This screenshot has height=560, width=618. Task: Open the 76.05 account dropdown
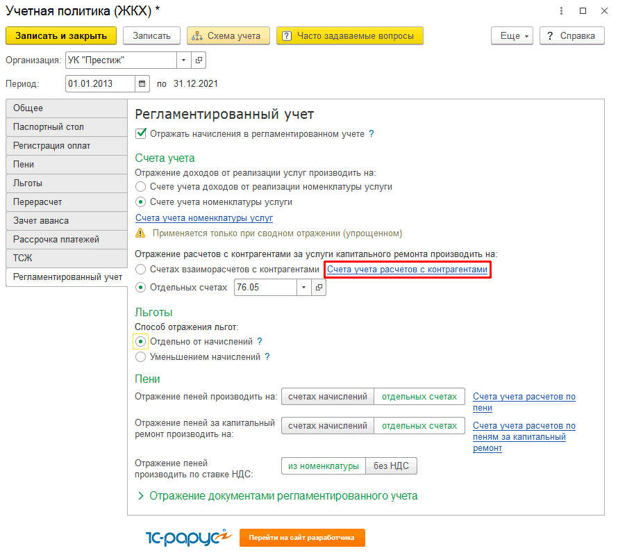pyautogui.click(x=303, y=288)
